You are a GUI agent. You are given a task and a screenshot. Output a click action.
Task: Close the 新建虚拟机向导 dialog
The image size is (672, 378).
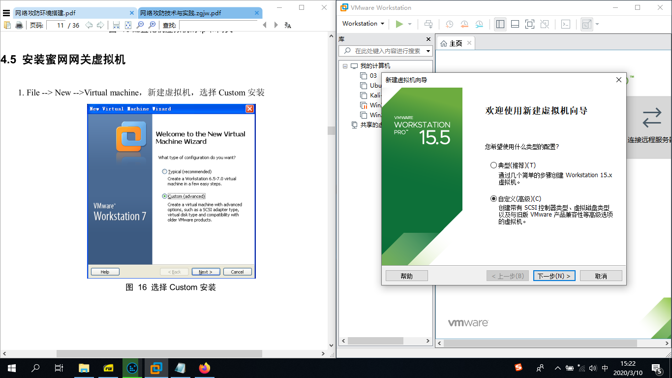[619, 80]
